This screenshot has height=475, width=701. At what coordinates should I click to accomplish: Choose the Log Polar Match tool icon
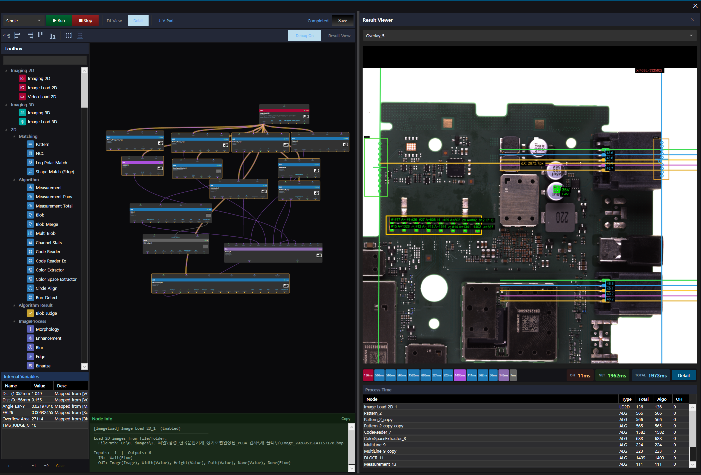30,163
